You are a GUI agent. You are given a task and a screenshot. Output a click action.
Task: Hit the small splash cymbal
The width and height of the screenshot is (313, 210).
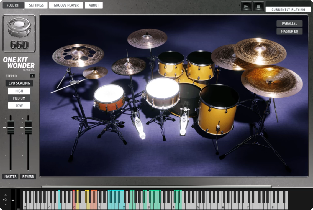[95, 72]
